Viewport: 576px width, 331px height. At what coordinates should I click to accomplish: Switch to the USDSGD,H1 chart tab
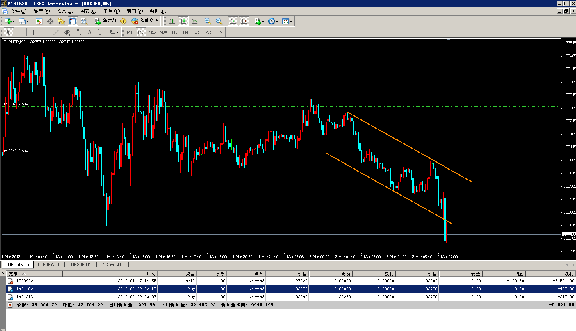point(112,264)
